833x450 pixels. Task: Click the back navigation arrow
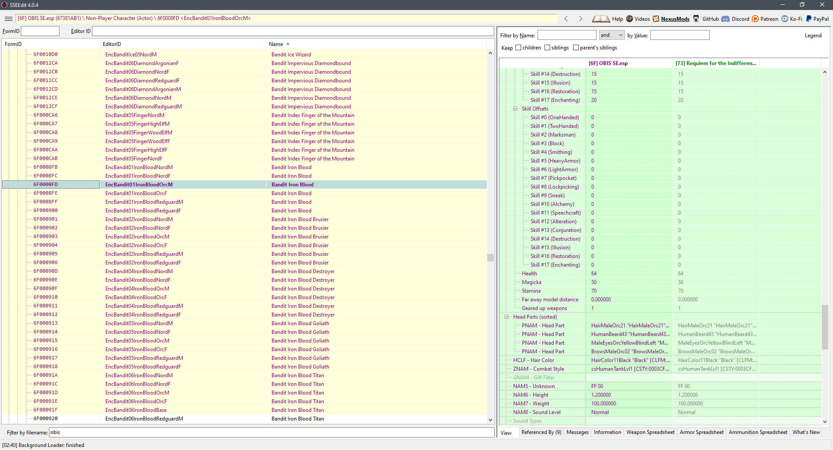pyautogui.click(x=566, y=19)
